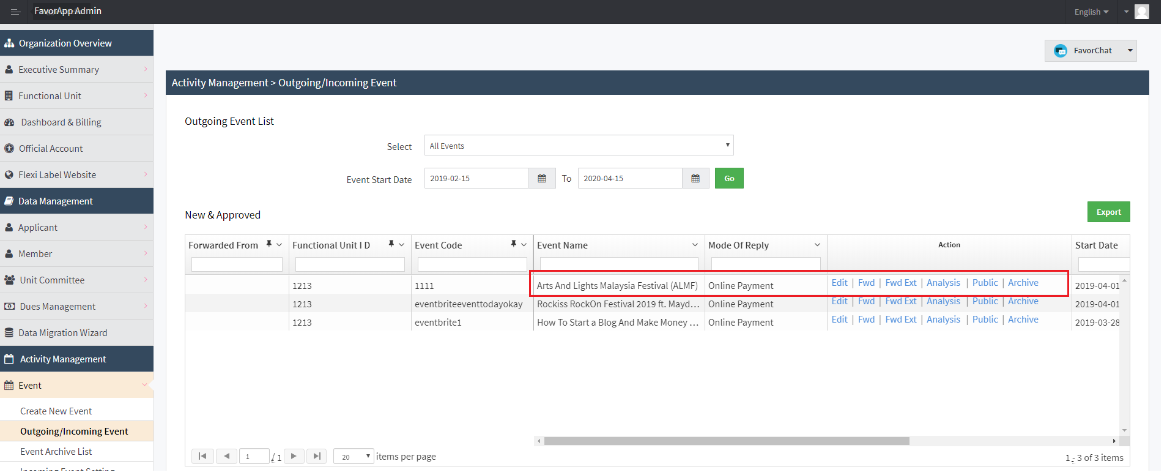
Task: Pin the Functional Unit ID column
Action: tap(391, 244)
